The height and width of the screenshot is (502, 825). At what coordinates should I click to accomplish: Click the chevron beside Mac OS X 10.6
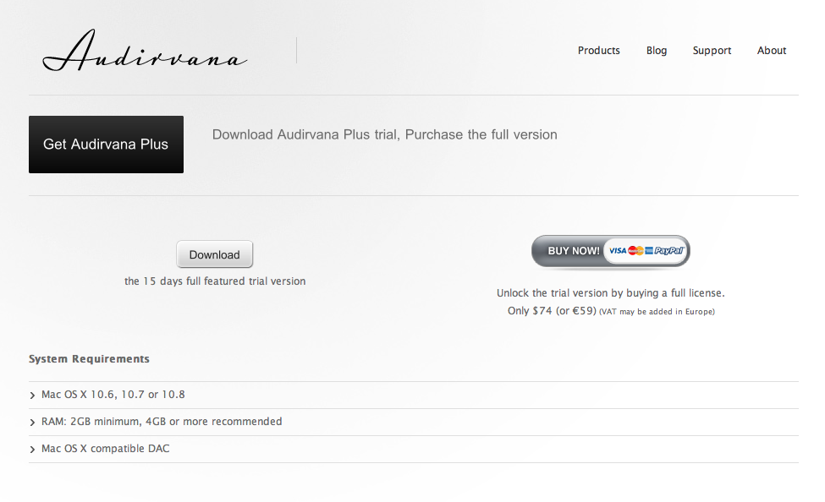tap(33, 396)
